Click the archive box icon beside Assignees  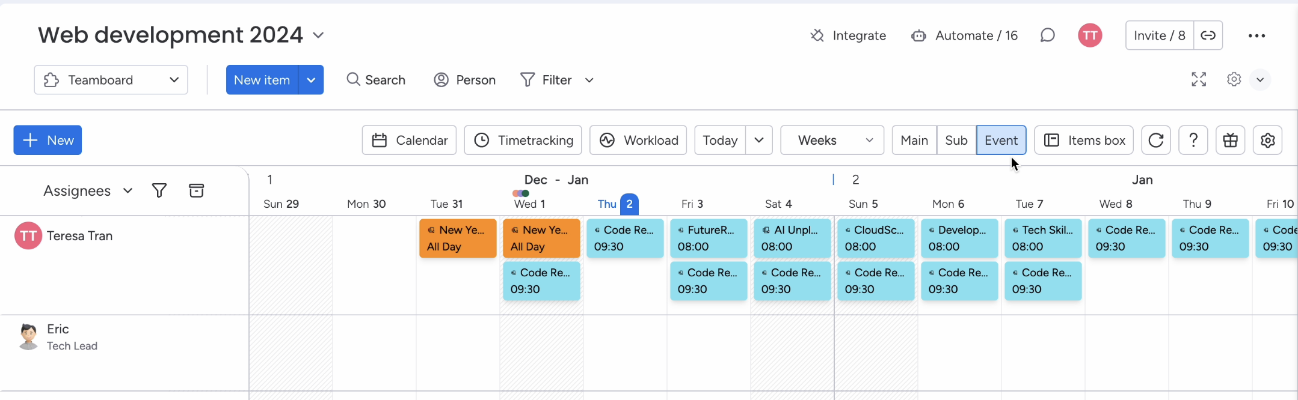tap(196, 191)
